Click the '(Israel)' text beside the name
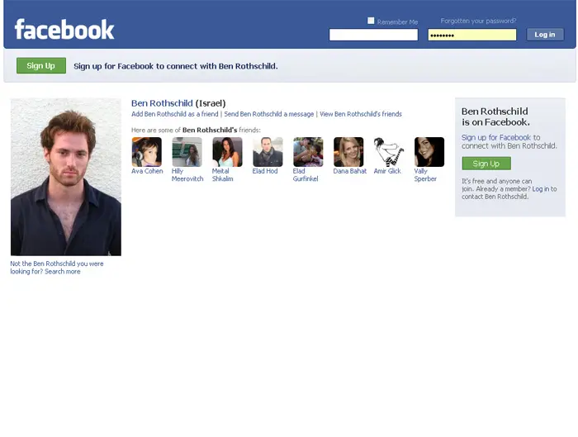 (x=210, y=103)
